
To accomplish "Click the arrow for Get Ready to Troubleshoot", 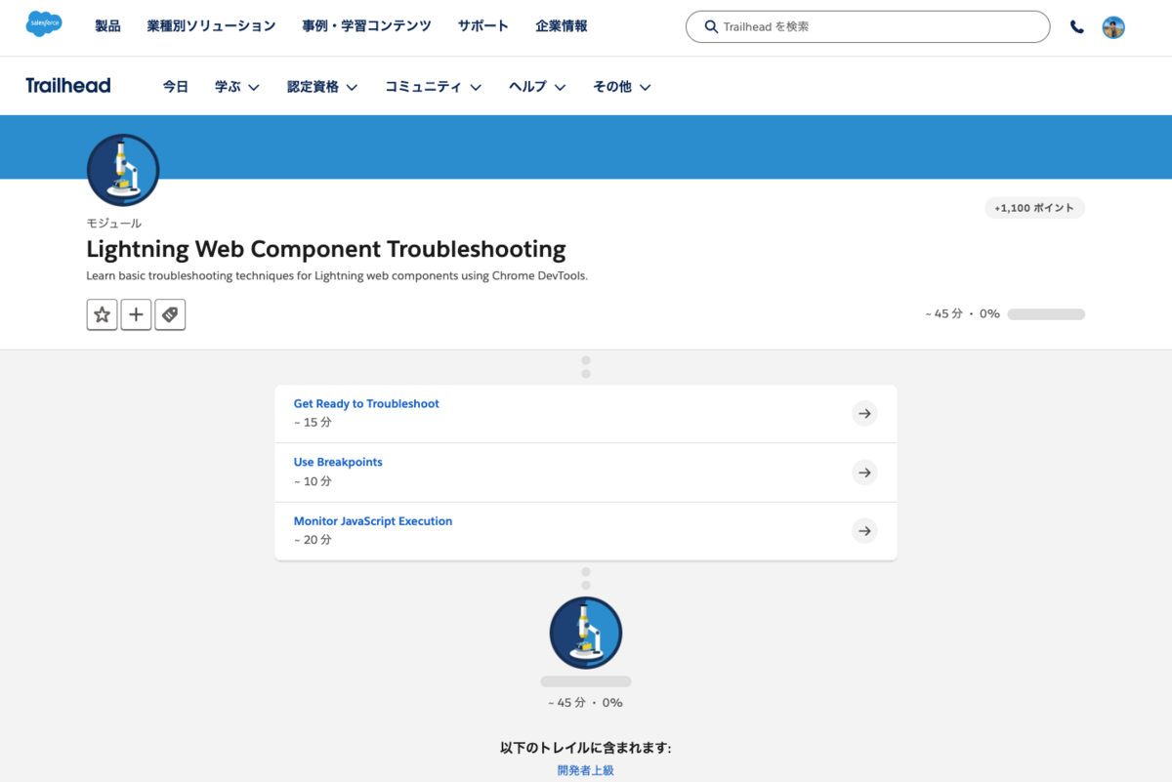I will tap(864, 414).
